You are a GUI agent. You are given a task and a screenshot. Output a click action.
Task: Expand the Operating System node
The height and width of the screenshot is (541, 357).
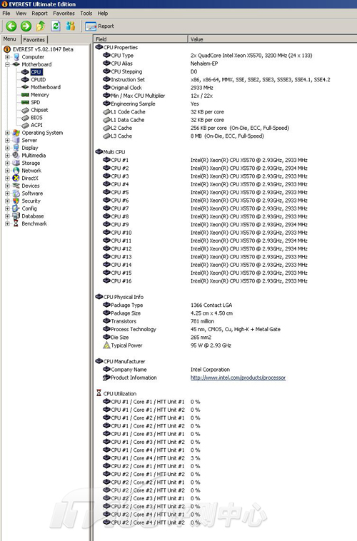click(x=7, y=133)
